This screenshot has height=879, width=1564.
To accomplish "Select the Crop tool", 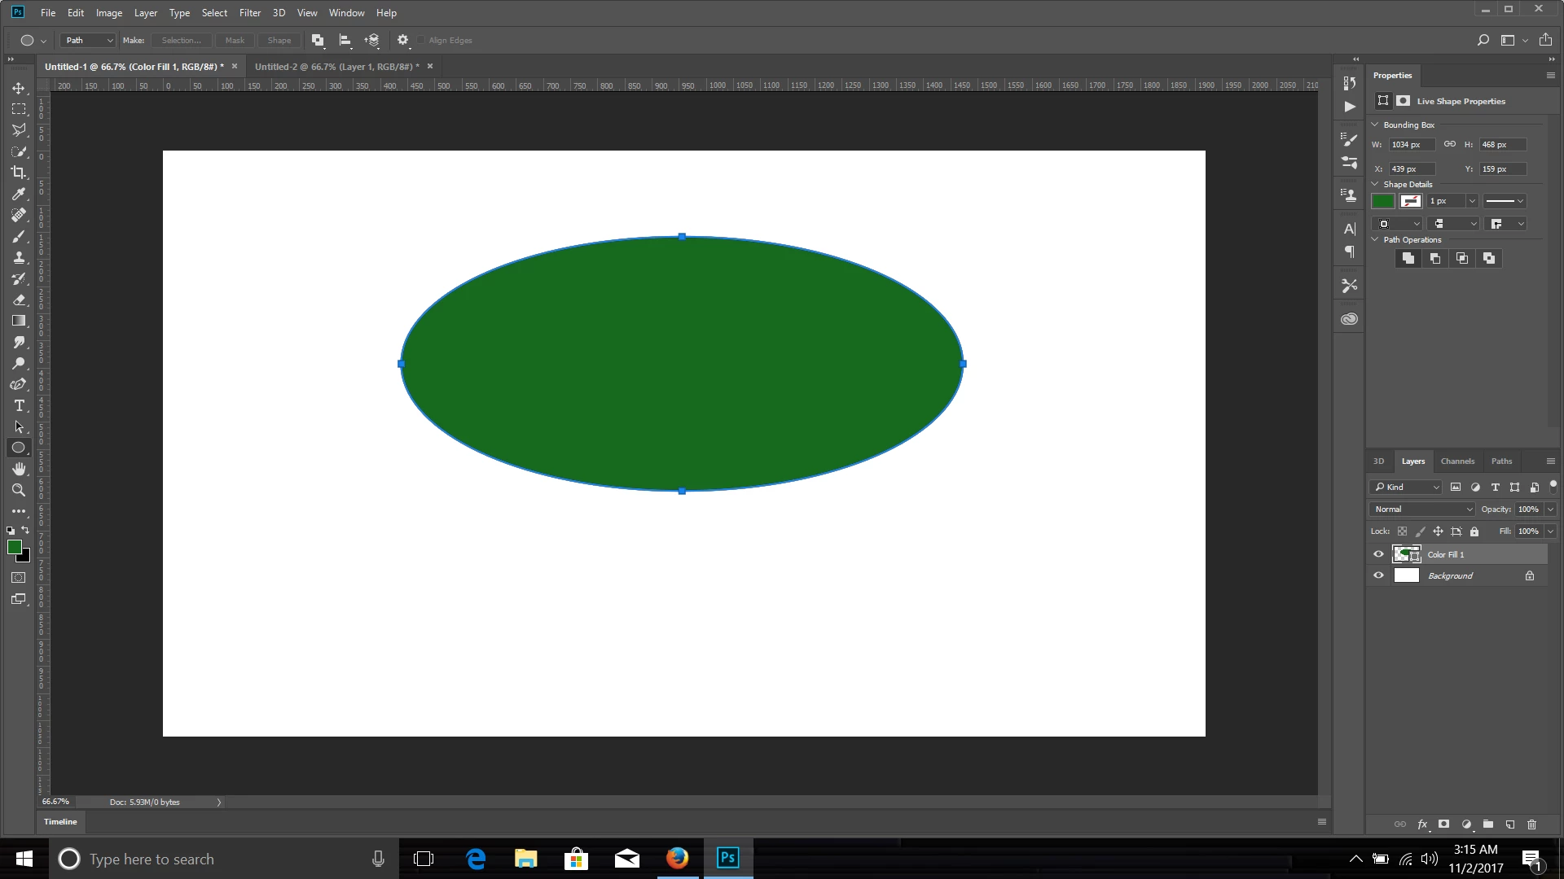I will point(19,173).
